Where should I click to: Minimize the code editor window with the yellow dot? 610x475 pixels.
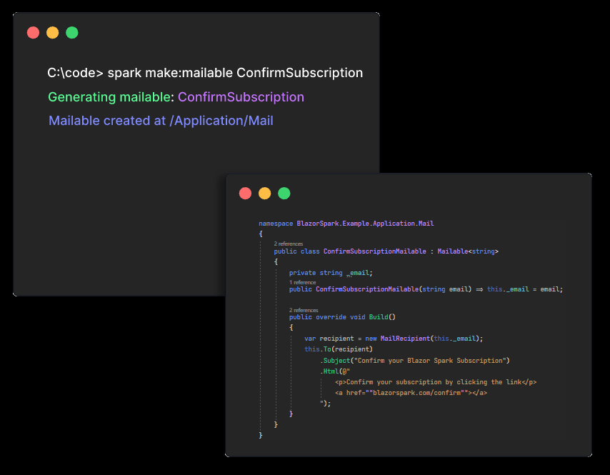coord(264,194)
